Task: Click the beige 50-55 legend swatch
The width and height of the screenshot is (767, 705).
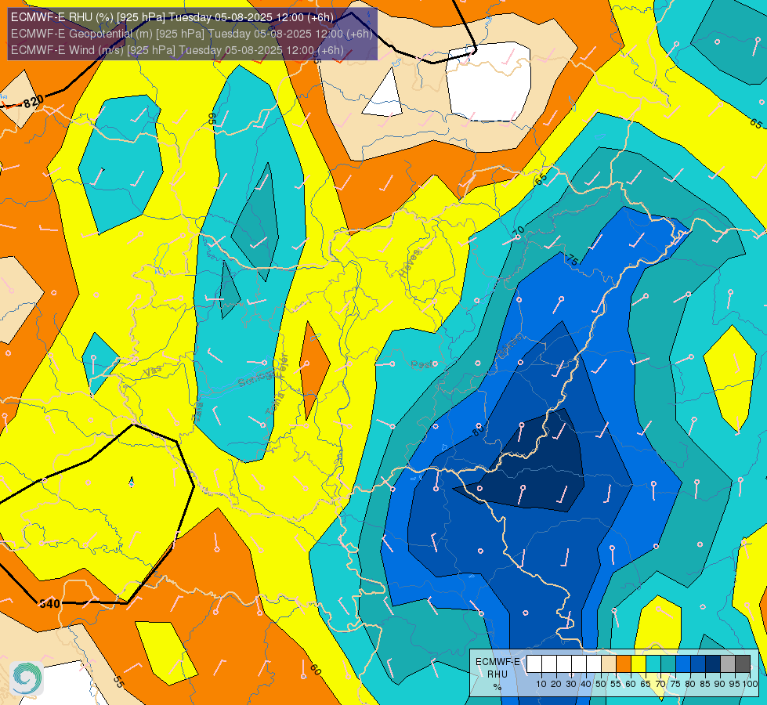Action: coord(609,664)
